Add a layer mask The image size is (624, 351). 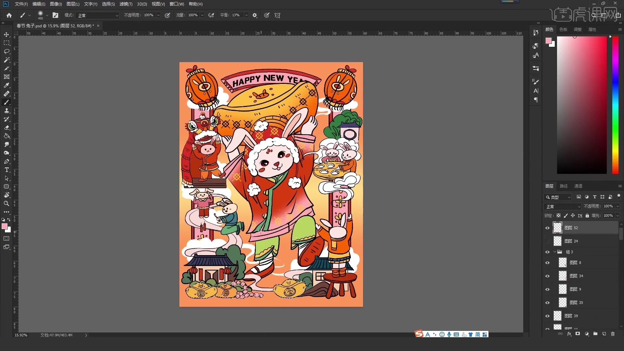click(x=578, y=334)
